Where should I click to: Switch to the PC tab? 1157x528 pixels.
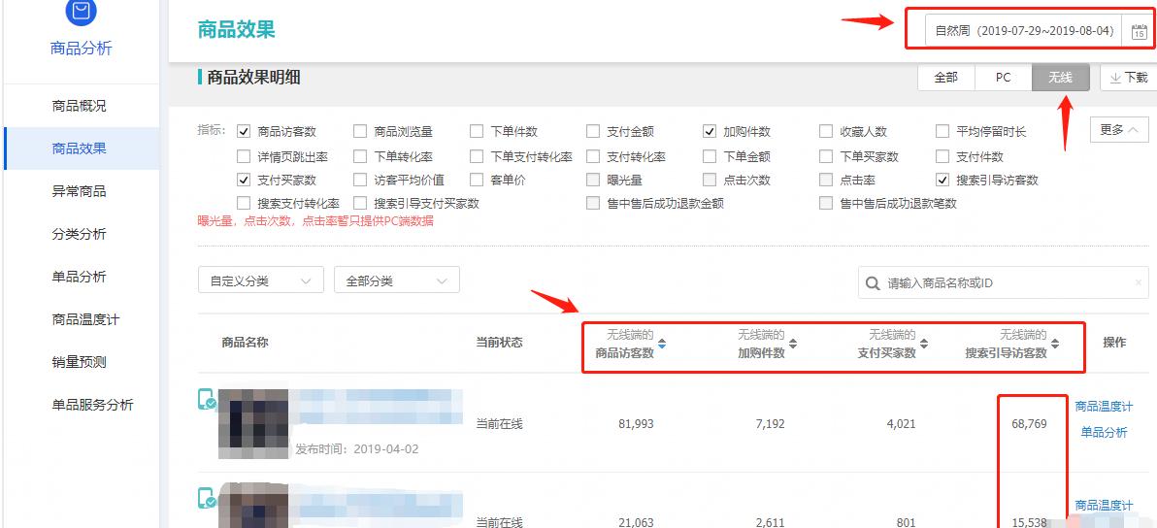[1003, 78]
